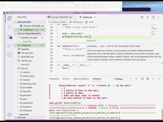Close the terminal panel
Viewport: 163px width, 122px height.
point(159,79)
